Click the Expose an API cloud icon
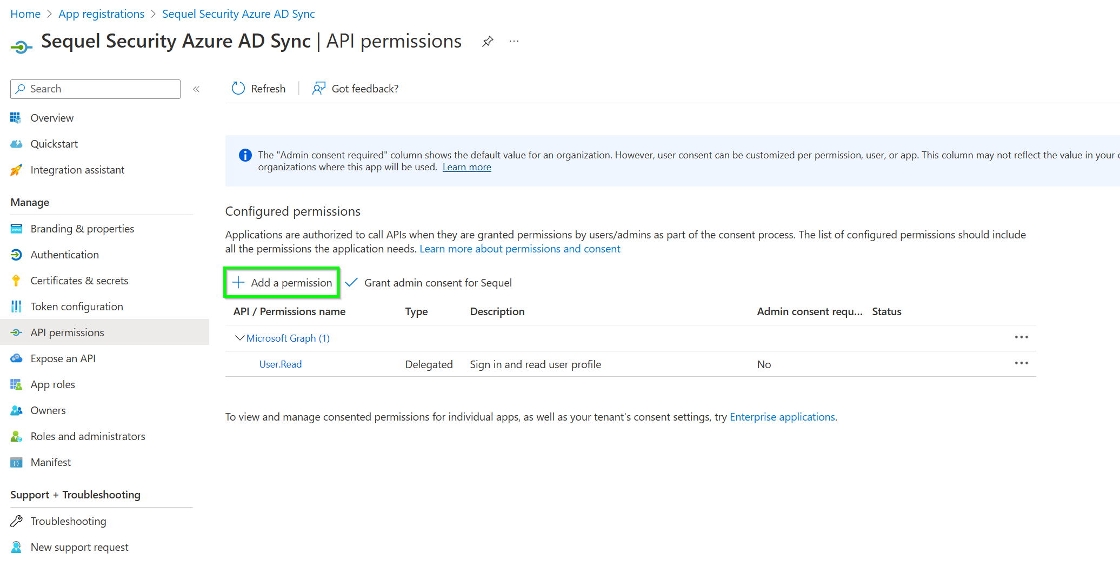The image size is (1120, 573). 16,358
